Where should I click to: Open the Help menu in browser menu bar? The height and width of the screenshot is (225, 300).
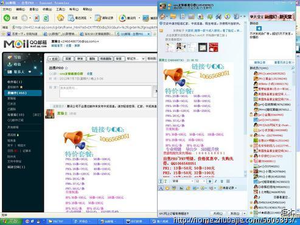pyautogui.click(x=88, y=9)
